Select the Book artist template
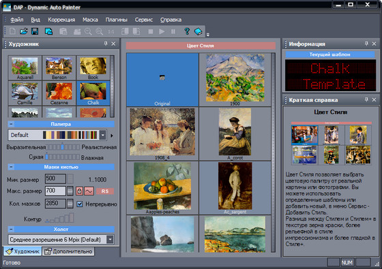Image resolution: width=382 pixels, height=269 pixels. [93, 68]
